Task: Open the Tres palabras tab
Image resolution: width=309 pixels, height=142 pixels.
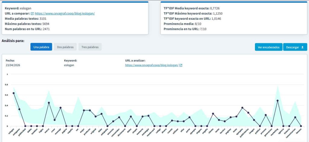Action: coord(90,47)
